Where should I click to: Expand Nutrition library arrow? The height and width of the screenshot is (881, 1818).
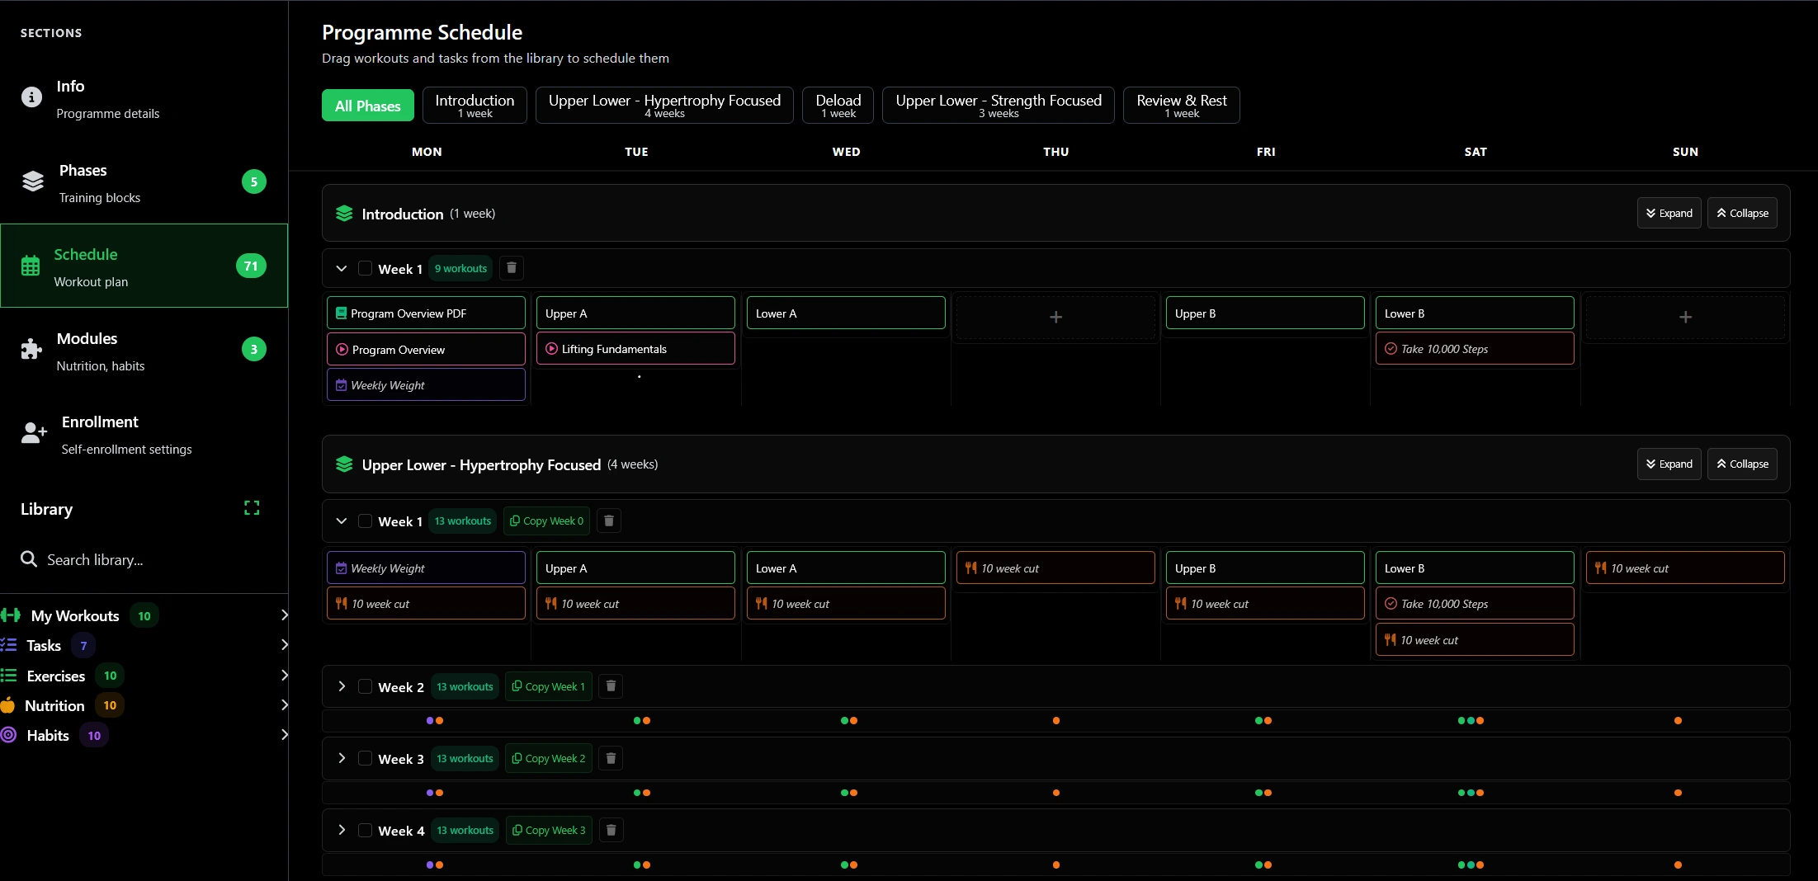coord(284,704)
